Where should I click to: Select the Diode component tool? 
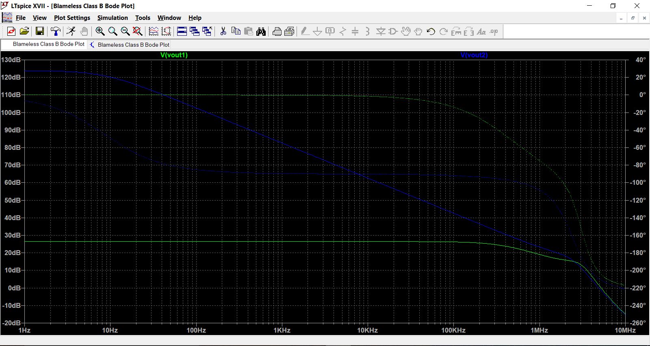(x=381, y=31)
